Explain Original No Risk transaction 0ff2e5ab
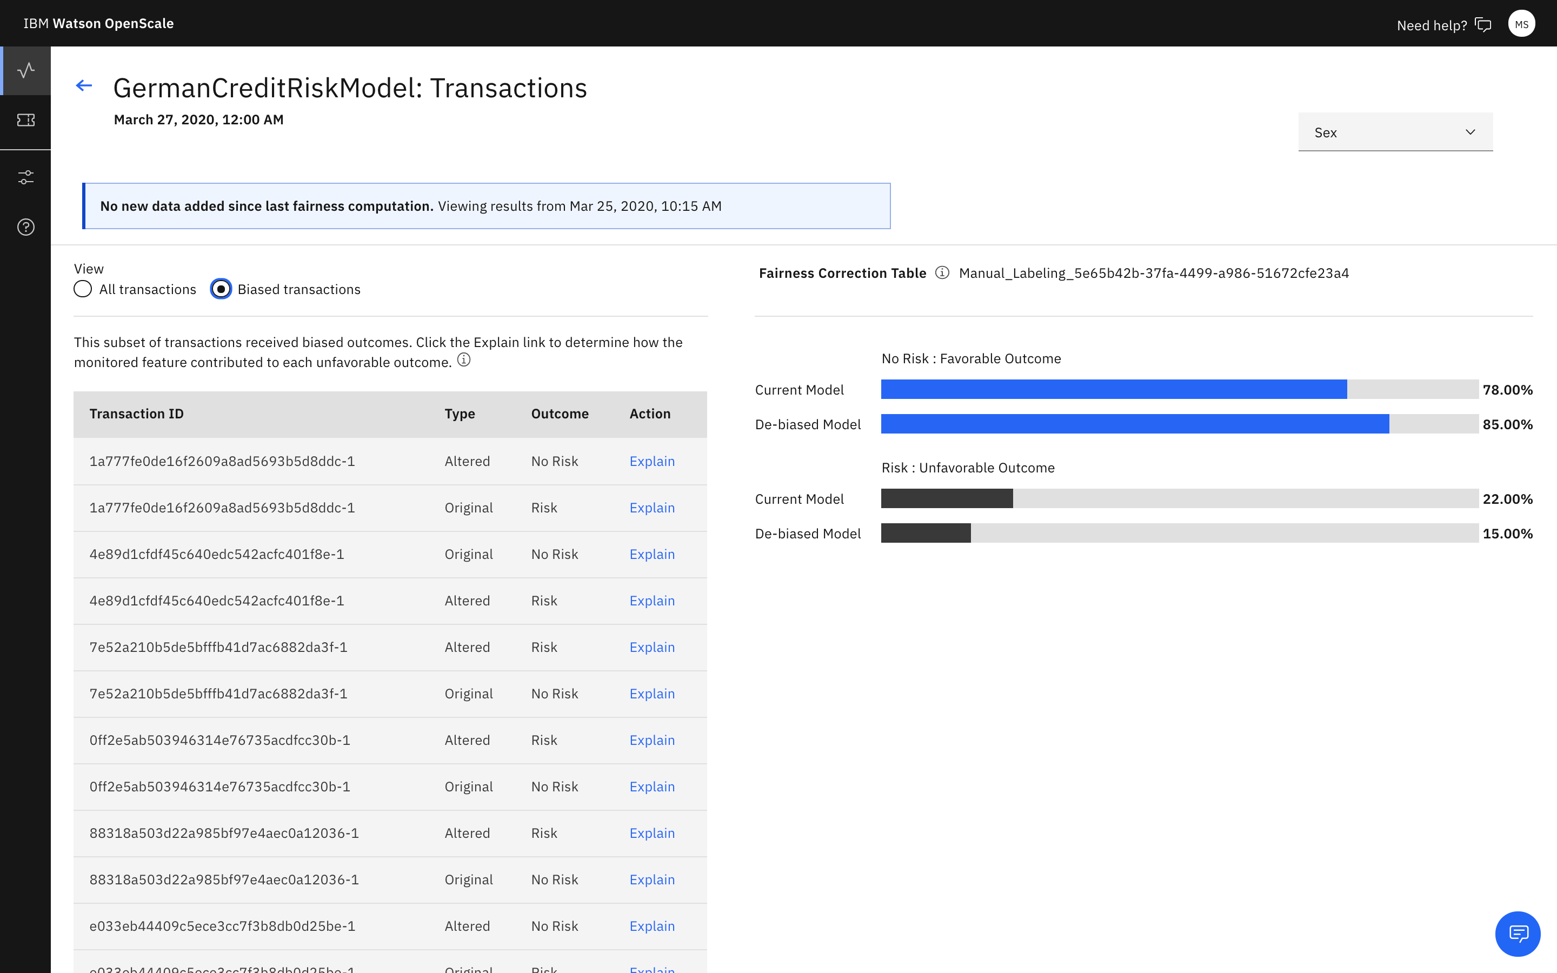 652,787
